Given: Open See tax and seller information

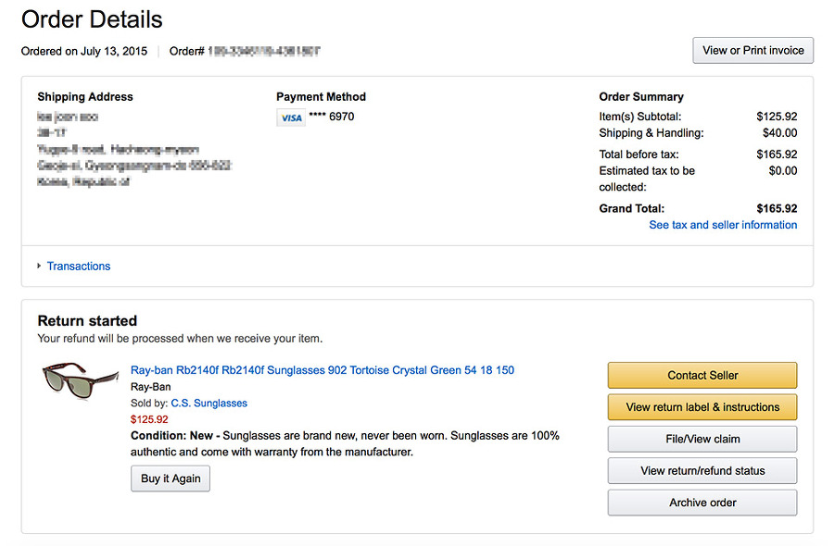Looking at the screenshot, I should (x=723, y=225).
